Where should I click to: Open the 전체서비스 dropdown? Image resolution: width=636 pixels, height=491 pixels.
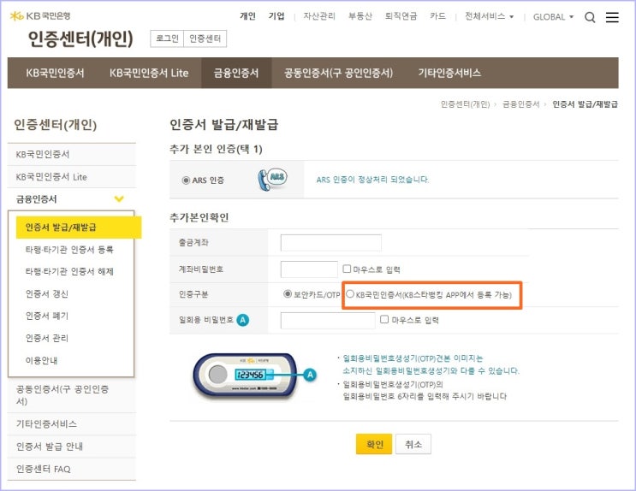tap(489, 16)
